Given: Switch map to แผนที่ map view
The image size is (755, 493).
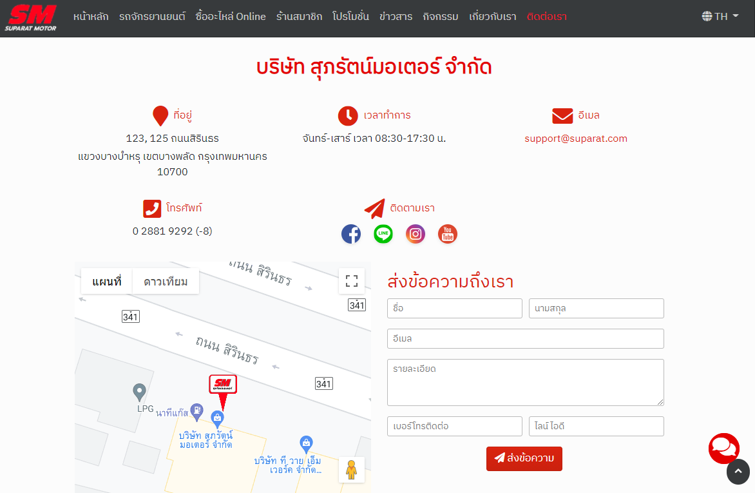Looking at the screenshot, I should point(107,282).
